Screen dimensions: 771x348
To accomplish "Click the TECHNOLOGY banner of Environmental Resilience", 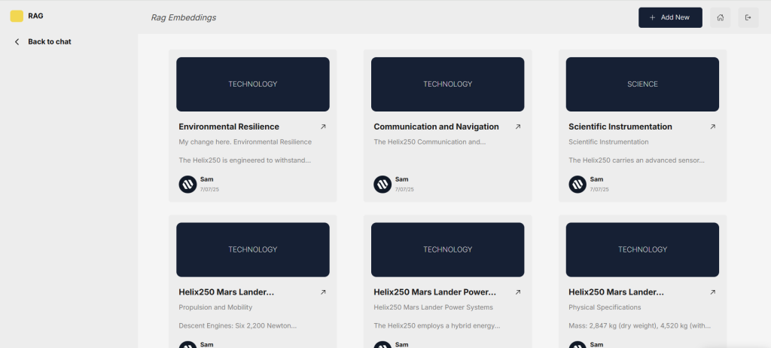I will point(253,84).
